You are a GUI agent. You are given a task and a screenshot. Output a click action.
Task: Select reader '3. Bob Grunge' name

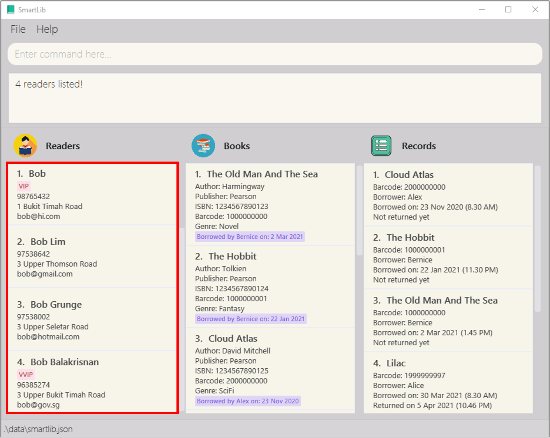click(49, 304)
